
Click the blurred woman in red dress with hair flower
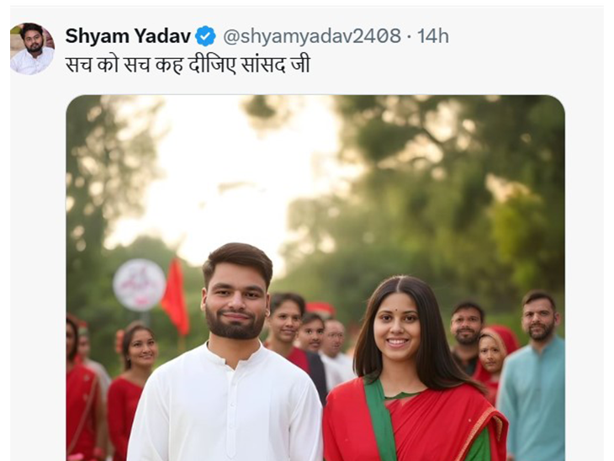[131, 388]
